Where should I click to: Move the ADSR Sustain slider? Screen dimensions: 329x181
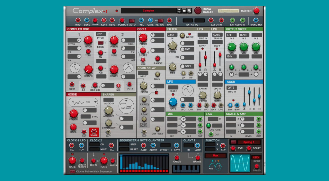[254, 100]
